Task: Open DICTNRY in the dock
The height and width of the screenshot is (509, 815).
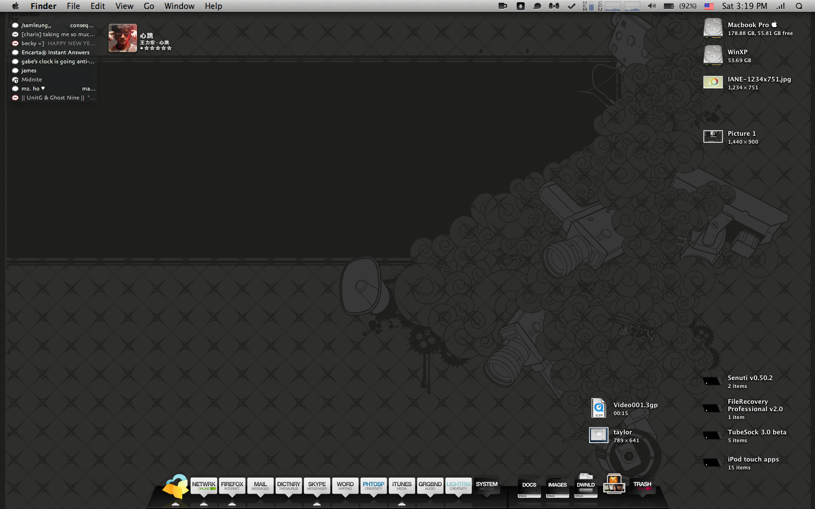Action: coord(289,486)
